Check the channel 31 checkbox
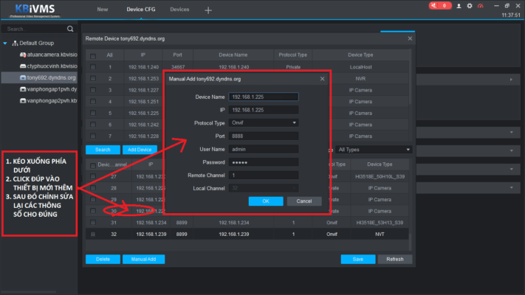This screenshot has width=525, height=295. pyautogui.click(x=93, y=223)
